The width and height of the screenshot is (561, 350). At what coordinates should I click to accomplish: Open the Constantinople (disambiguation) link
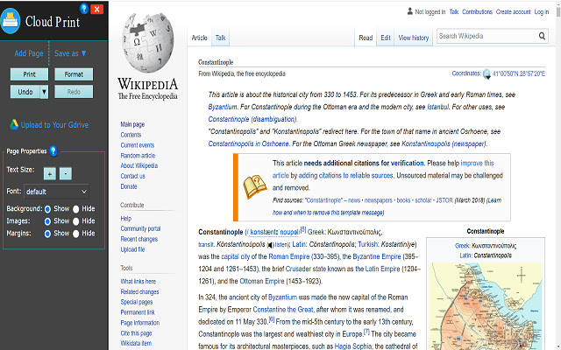point(252,119)
